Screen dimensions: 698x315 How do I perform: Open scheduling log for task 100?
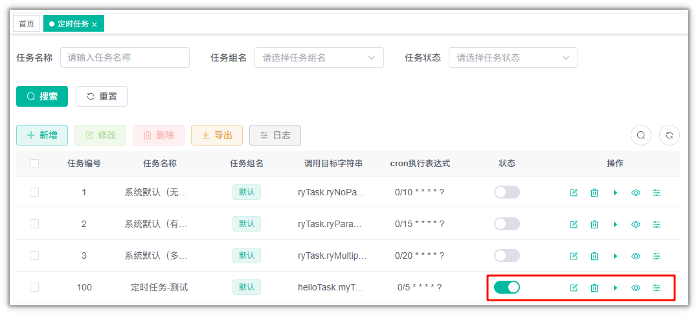(x=657, y=288)
